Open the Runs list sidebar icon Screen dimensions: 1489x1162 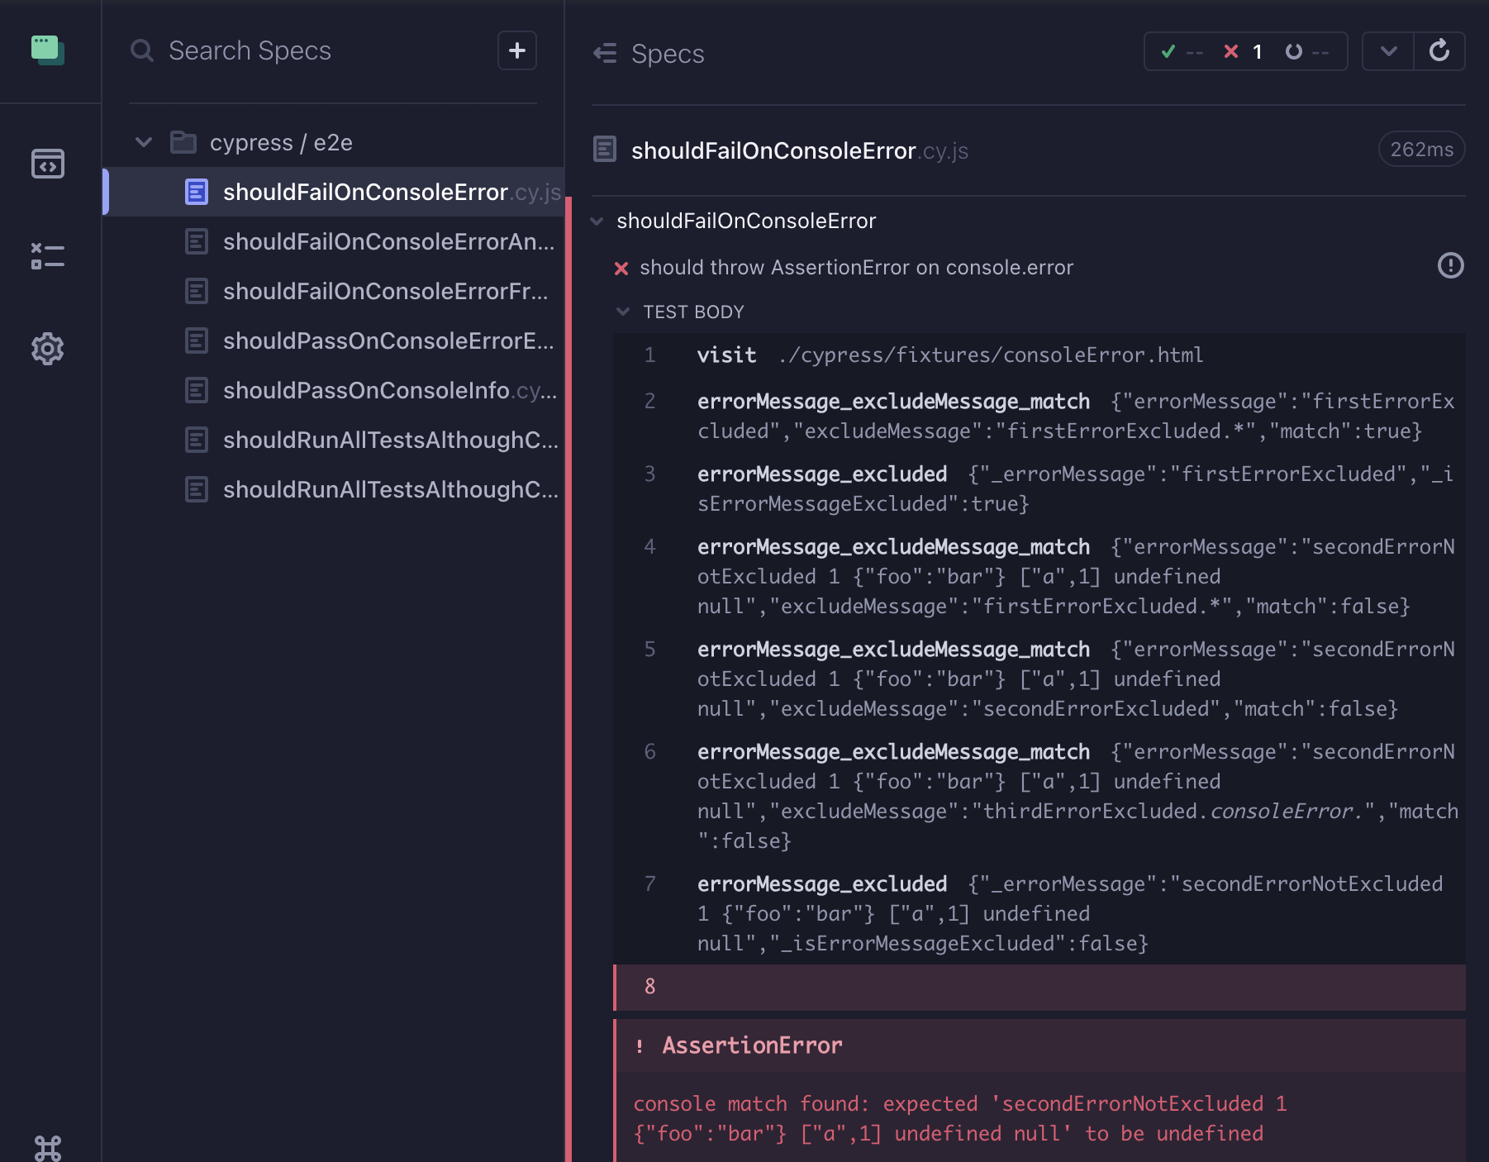[x=47, y=256]
